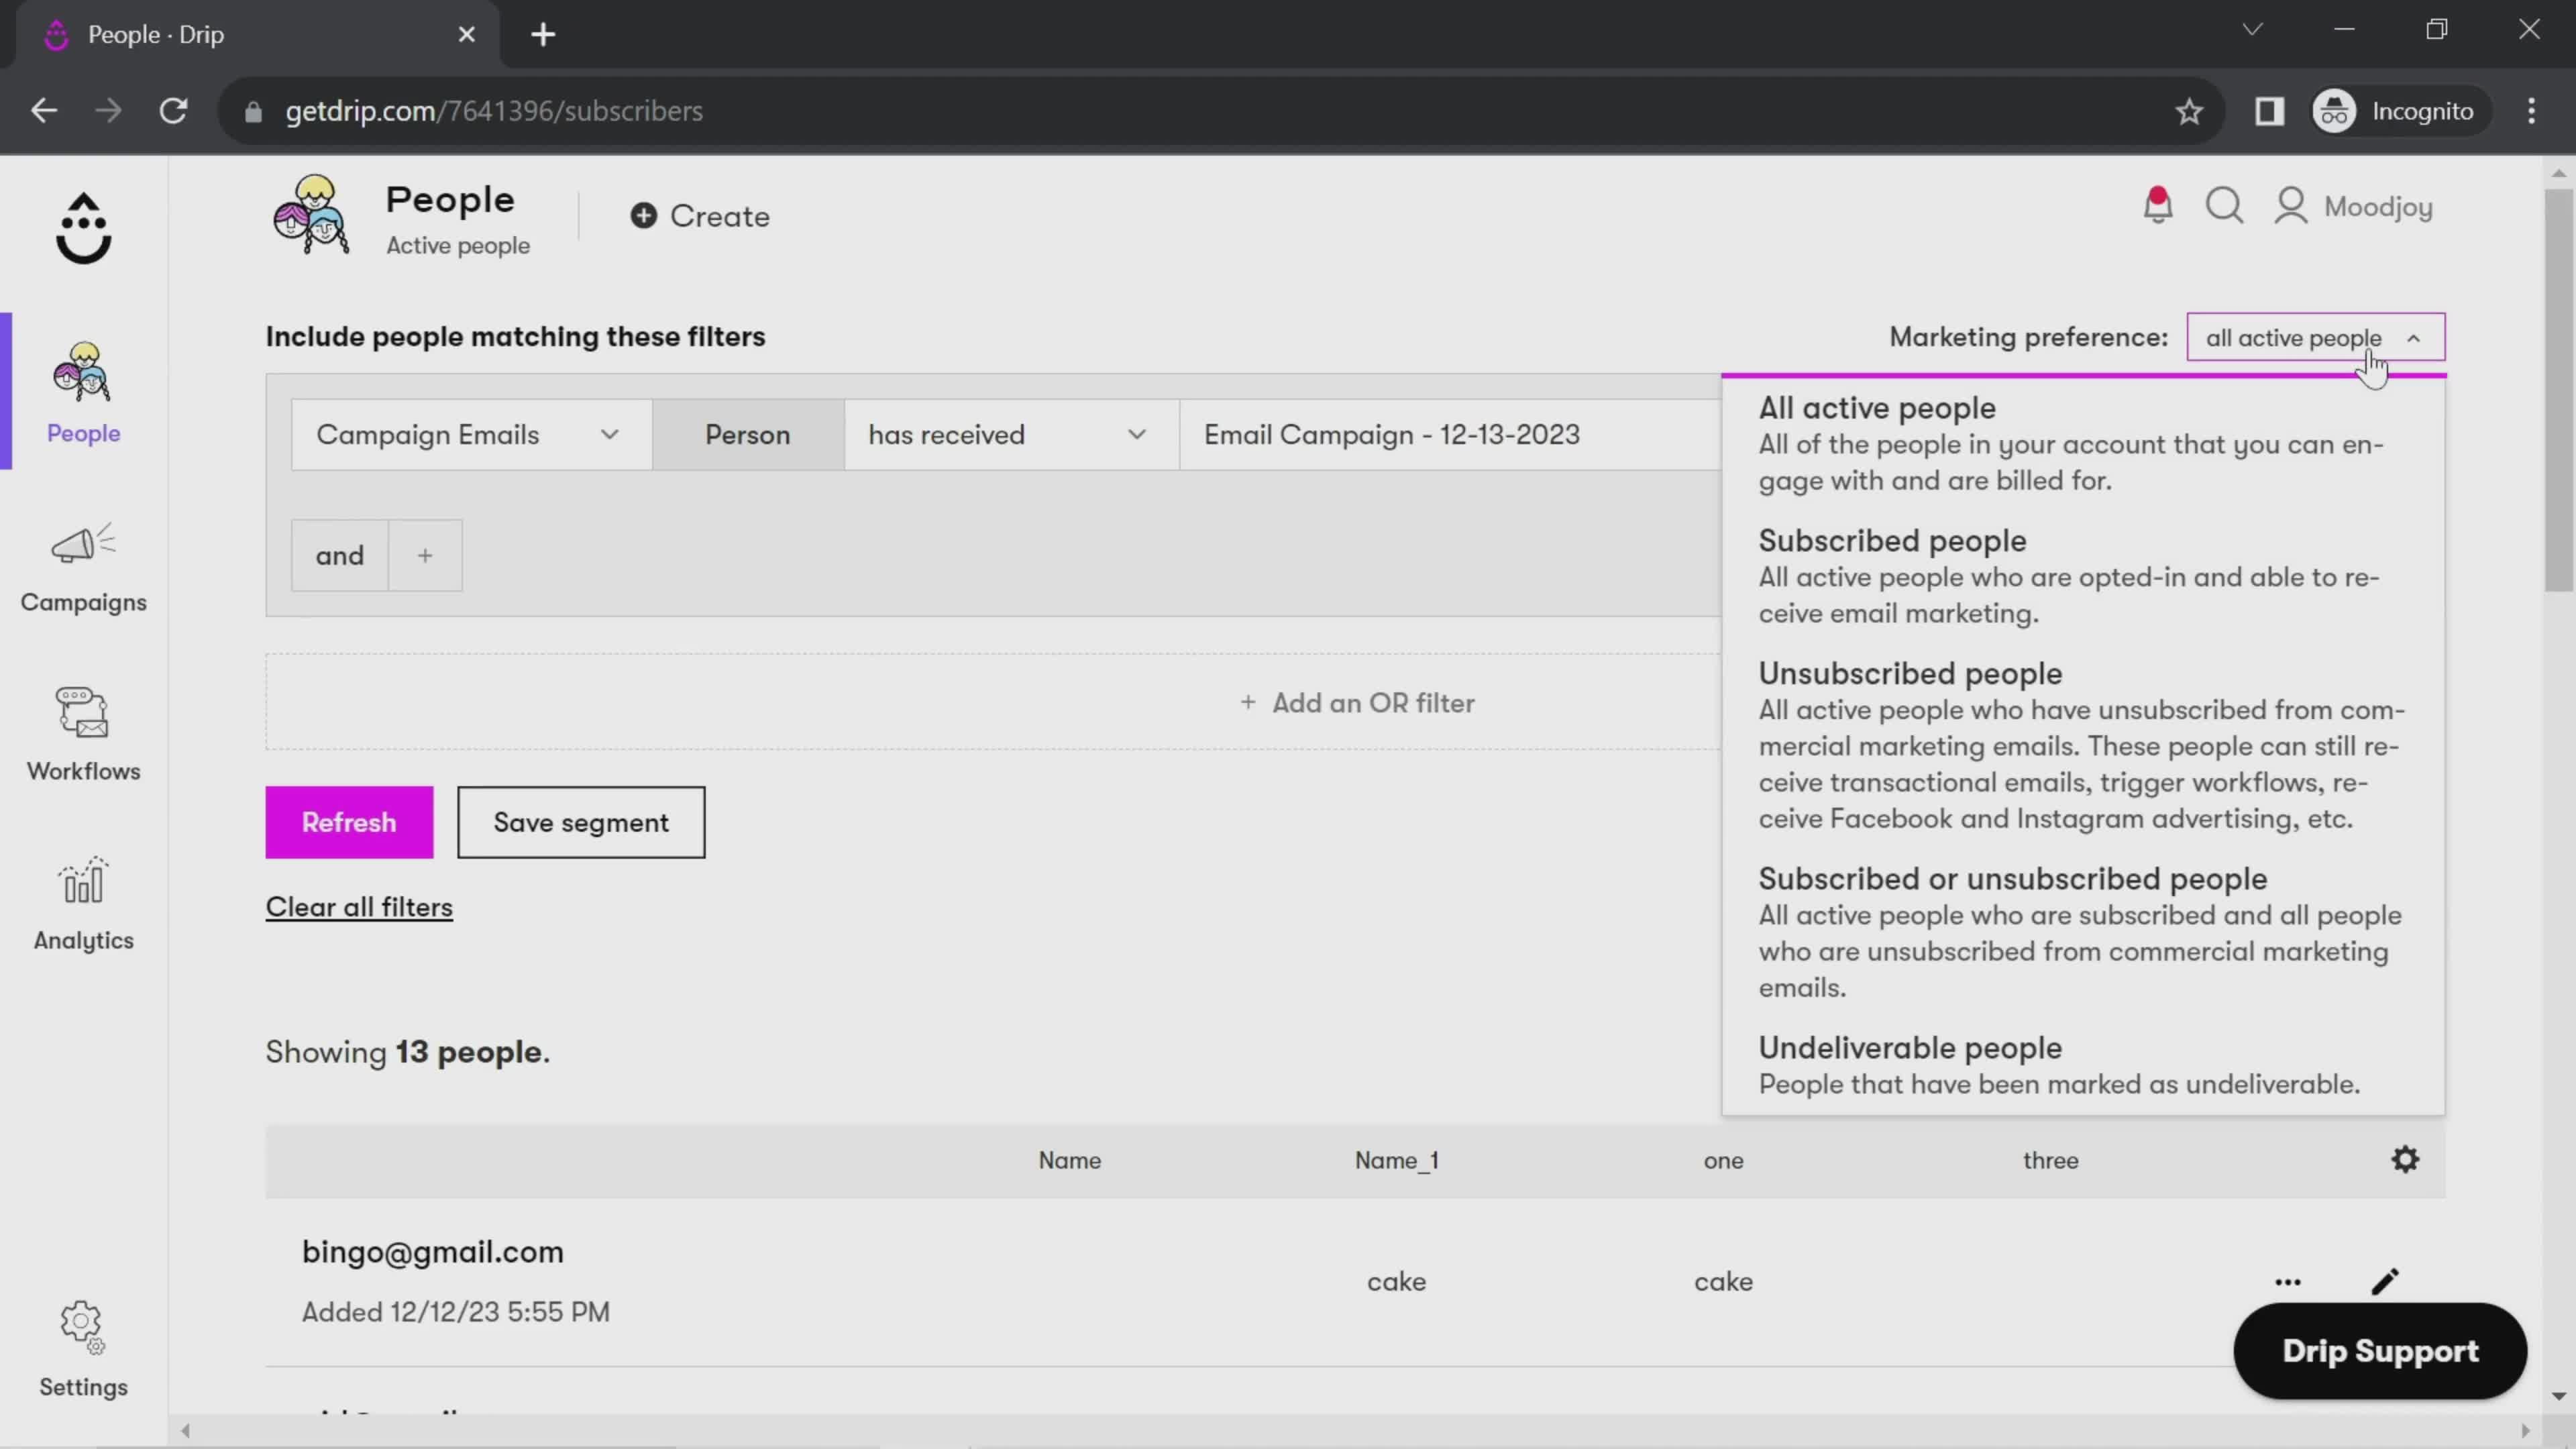
Task: Open Analytics from the sidebar
Action: pos(83,904)
